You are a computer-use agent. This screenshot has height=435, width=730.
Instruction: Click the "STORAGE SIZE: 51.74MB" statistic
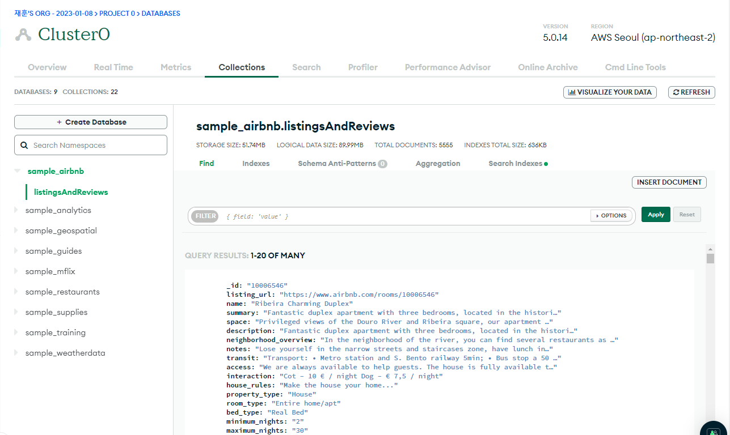(x=231, y=145)
